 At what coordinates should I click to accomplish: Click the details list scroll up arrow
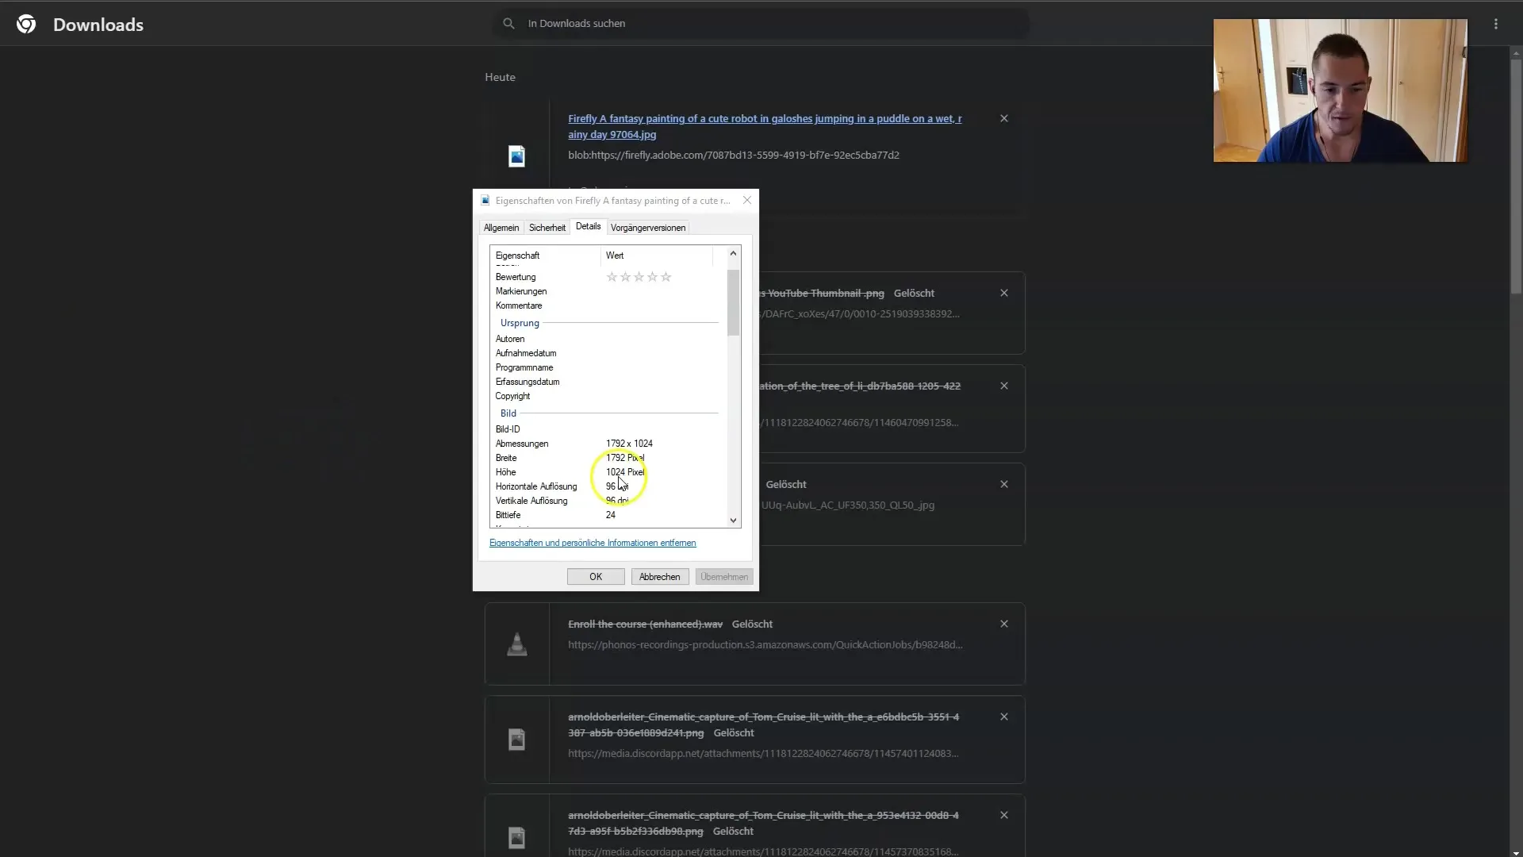click(733, 253)
